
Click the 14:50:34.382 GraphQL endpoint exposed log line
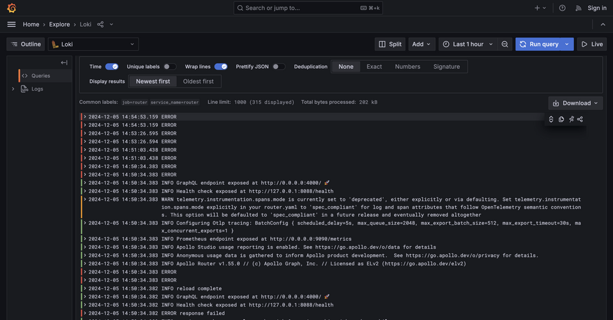(x=245, y=296)
